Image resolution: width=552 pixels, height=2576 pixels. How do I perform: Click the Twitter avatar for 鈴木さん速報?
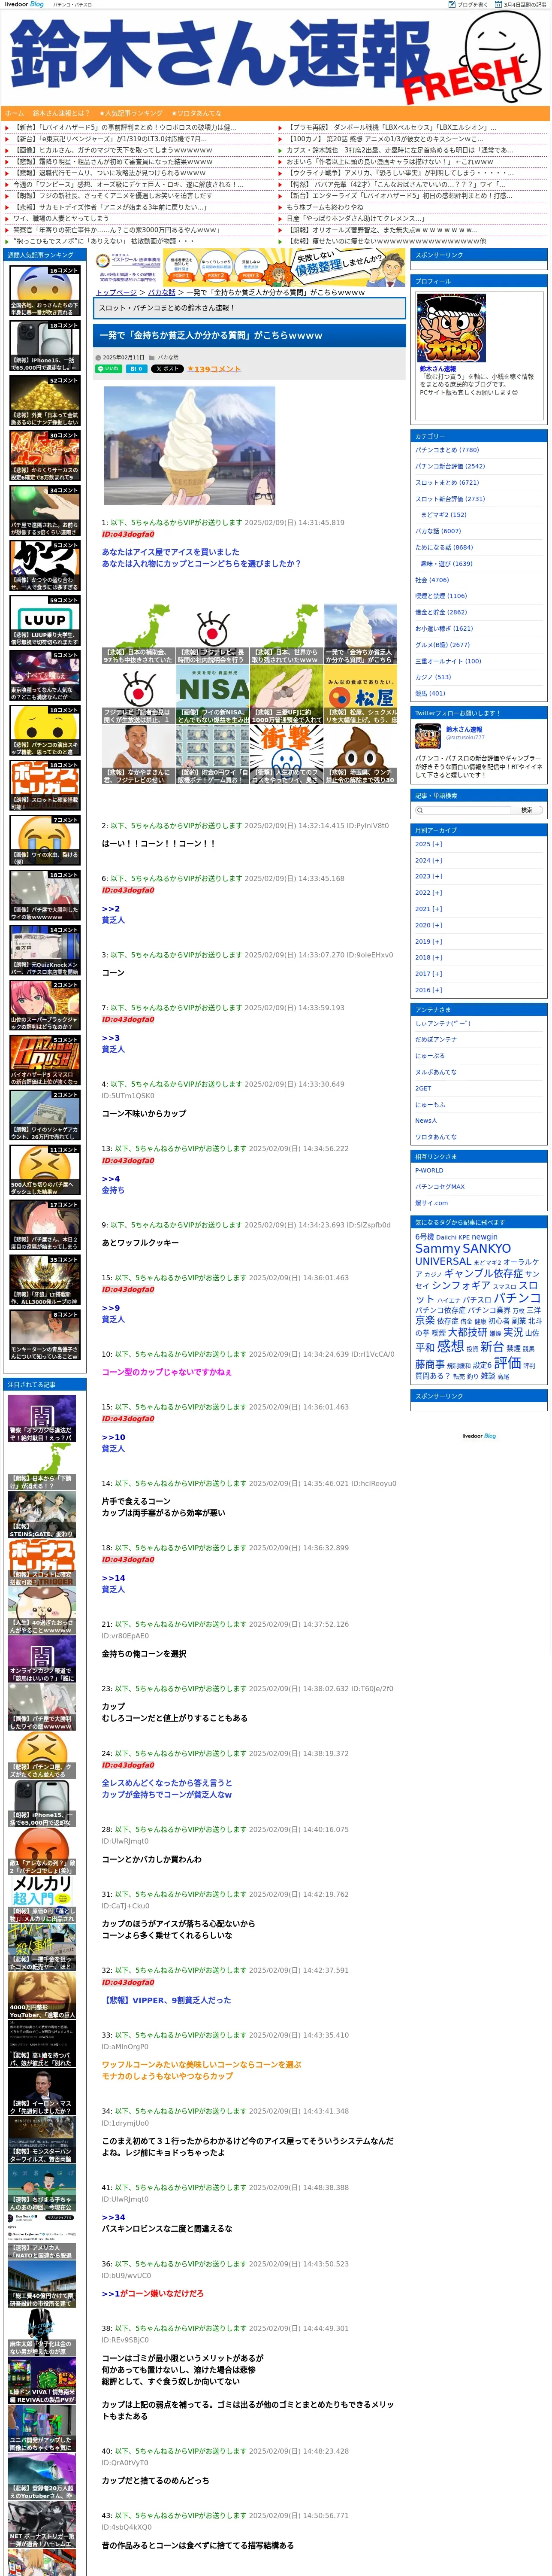428,736
